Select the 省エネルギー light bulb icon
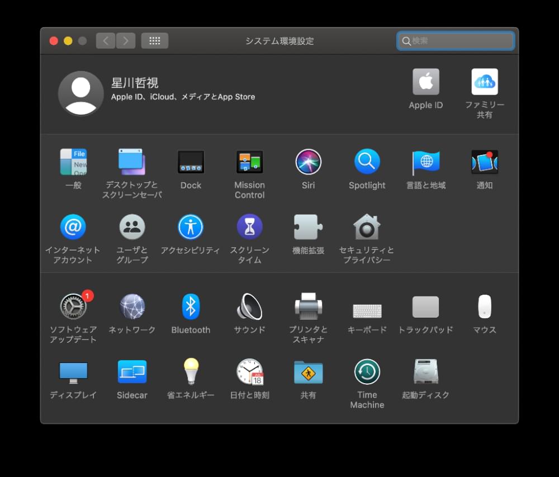The width and height of the screenshot is (559, 477). tap(191, 372)
